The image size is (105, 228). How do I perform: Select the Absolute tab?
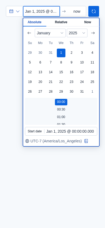(x=35, y=22)
